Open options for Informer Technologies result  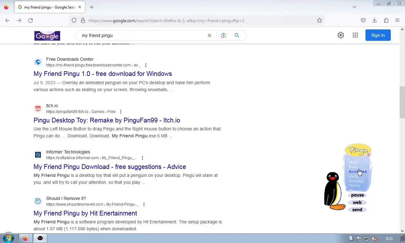click(x=142, y=158)
